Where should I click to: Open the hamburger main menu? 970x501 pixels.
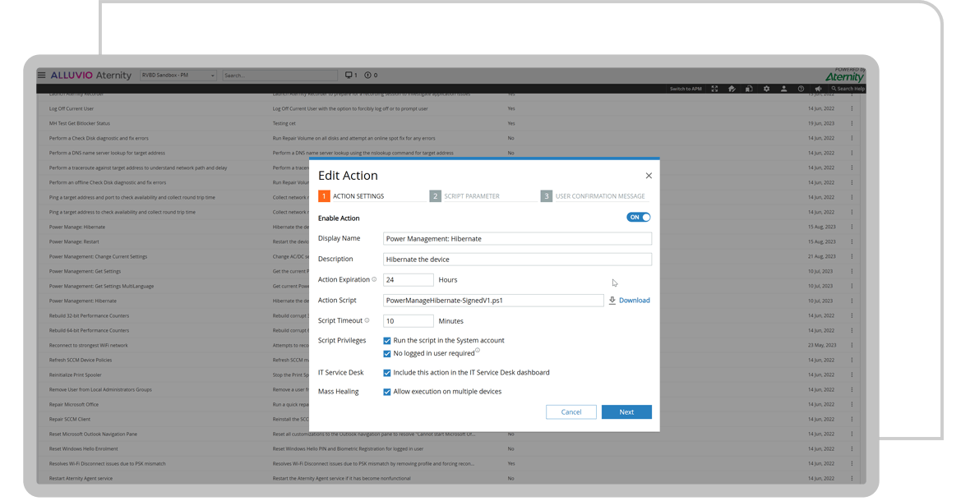(41, 76)
